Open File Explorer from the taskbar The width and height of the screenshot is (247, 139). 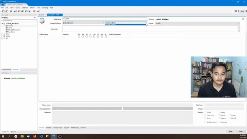coord(22,136)
